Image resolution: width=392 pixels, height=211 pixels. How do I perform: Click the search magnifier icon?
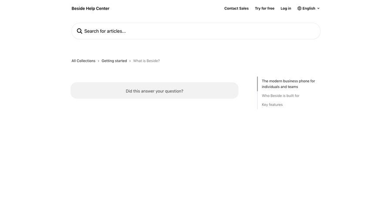click(x=80, y=31)
